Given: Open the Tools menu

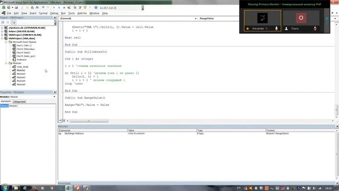Looking at the screenshot, I should [72, 13].
